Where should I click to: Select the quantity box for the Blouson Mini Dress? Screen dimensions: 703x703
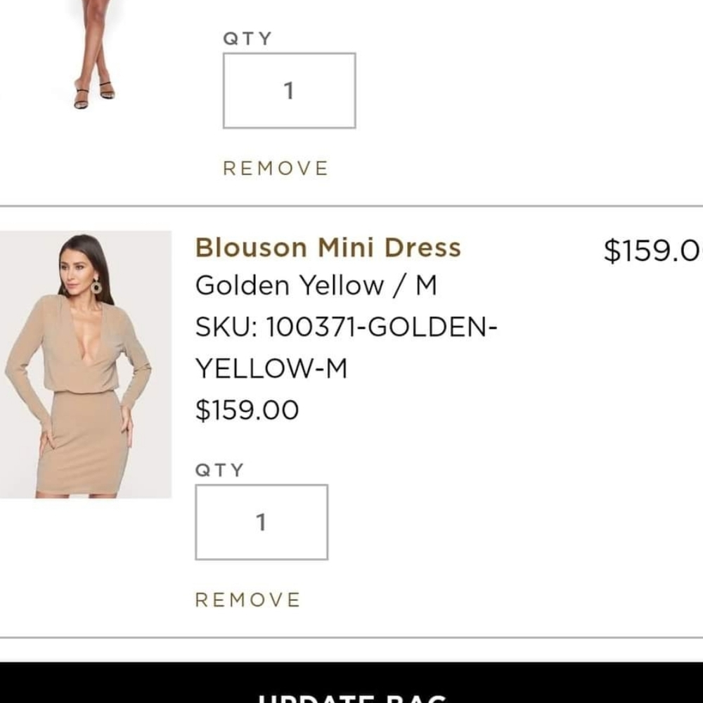pyautogui.click(x=261, y=522)
